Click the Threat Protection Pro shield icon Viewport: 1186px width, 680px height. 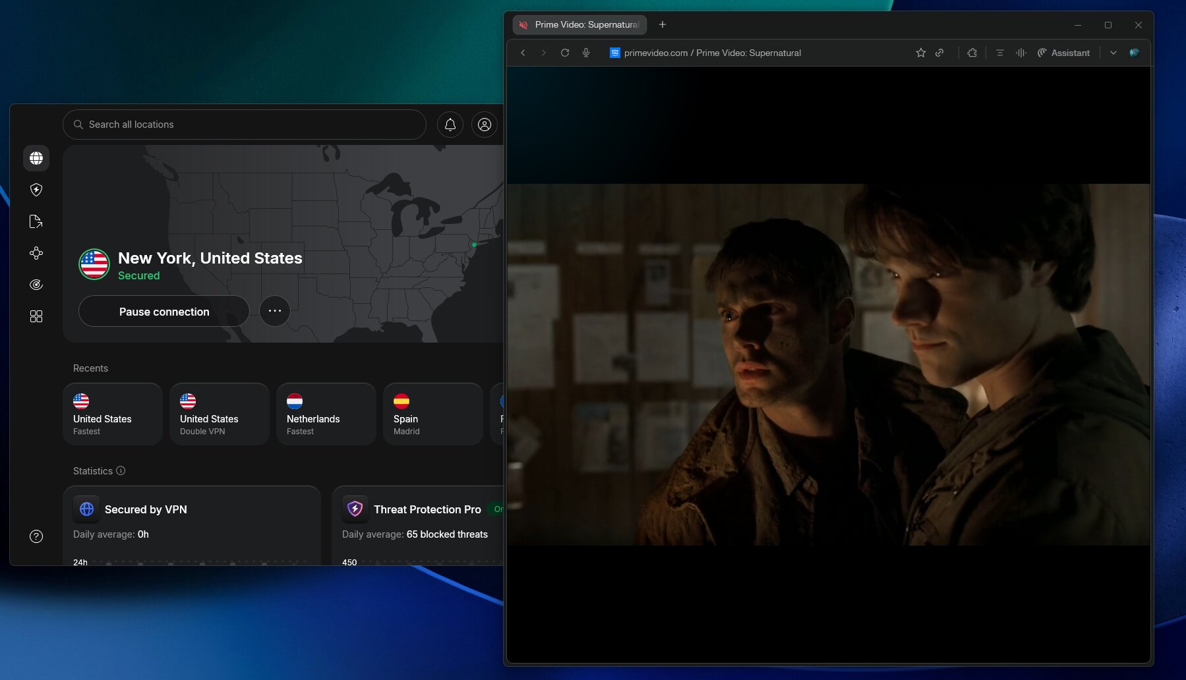tap(355, 509)
